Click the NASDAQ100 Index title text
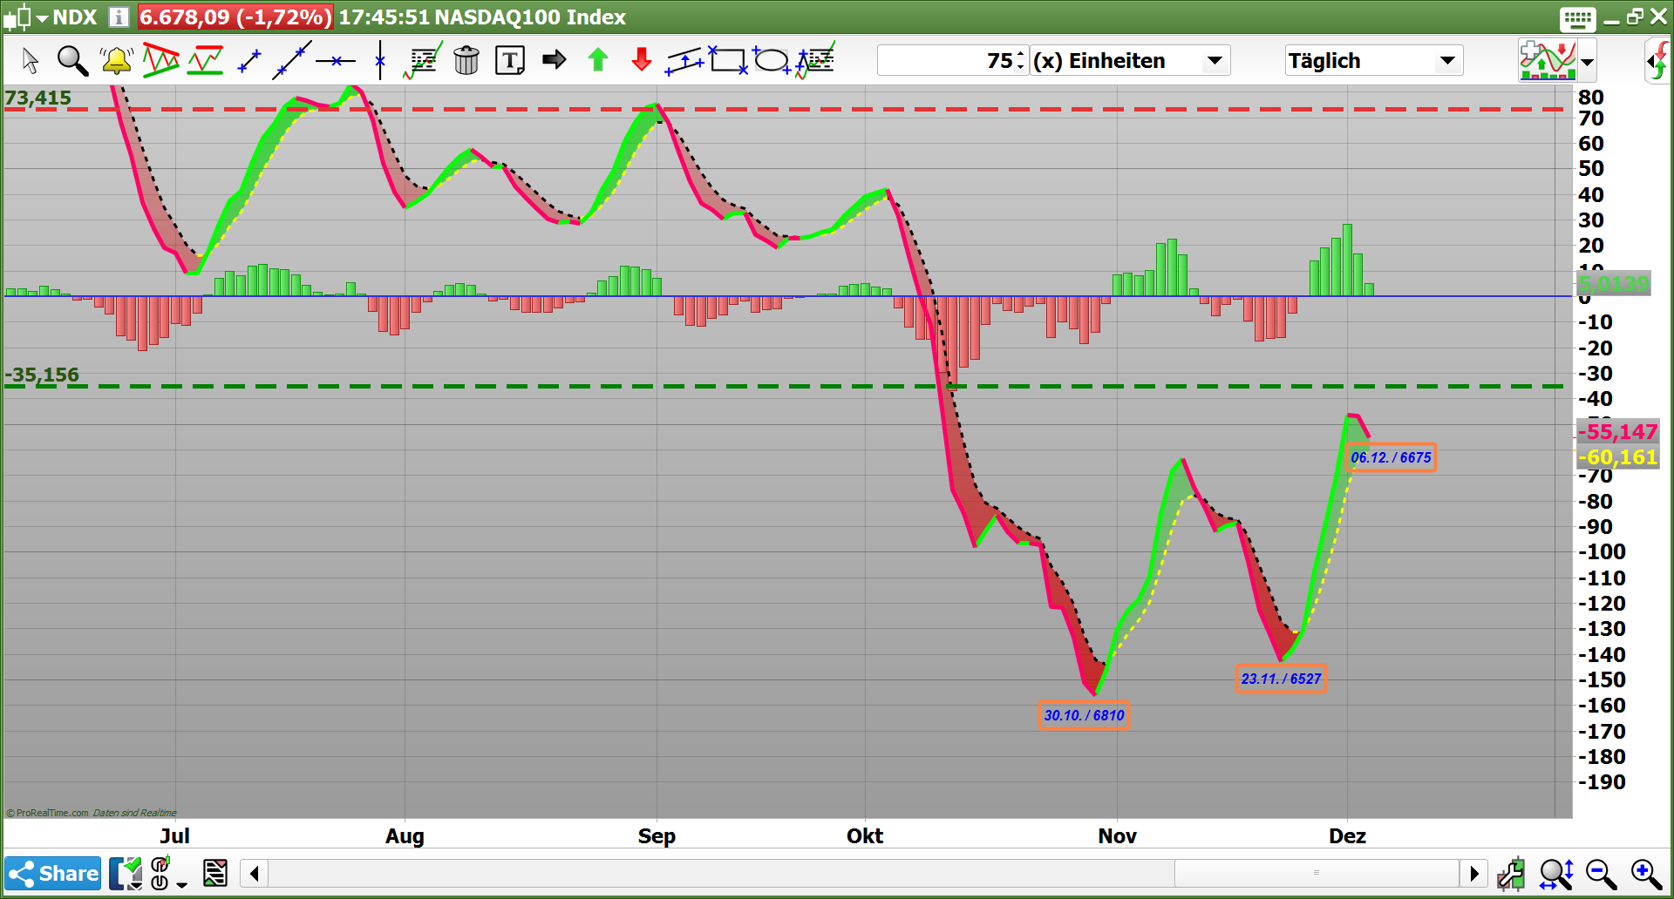Image resolution: width=1674 pixels, height=899 pixels. pos(530,17)
